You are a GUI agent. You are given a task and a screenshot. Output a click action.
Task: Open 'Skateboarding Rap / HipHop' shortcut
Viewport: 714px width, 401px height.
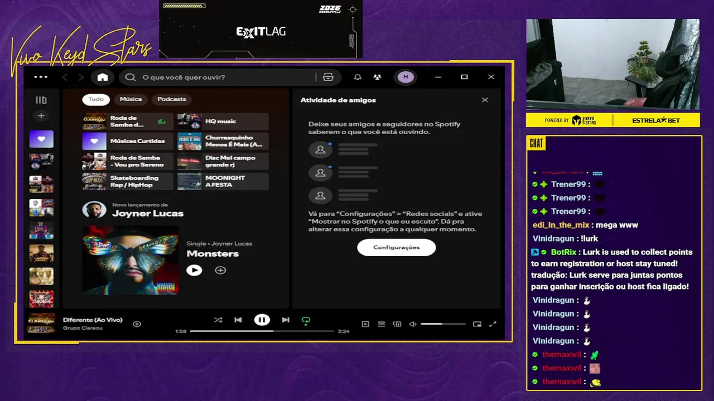(x=128, y=182)
